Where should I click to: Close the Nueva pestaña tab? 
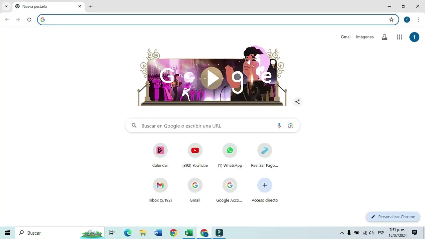[80, 6]
